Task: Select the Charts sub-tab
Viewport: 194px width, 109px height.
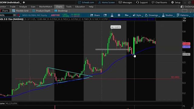Action: (x=5, y=11)
